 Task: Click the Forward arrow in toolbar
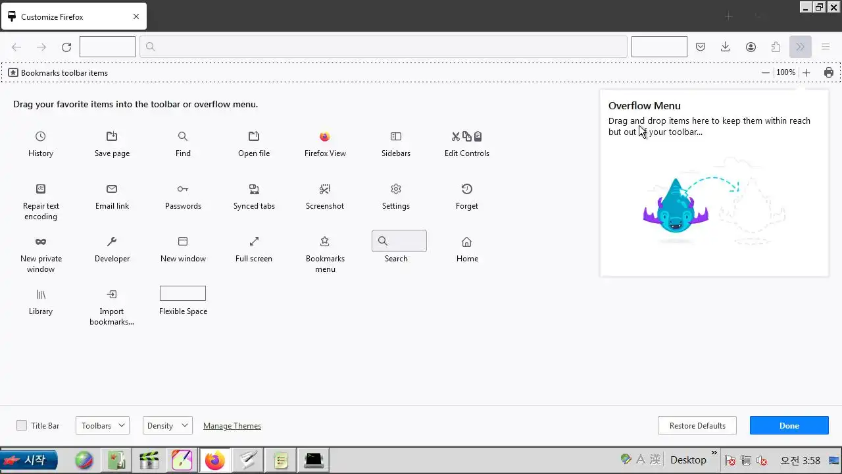[x=41, y=47]
